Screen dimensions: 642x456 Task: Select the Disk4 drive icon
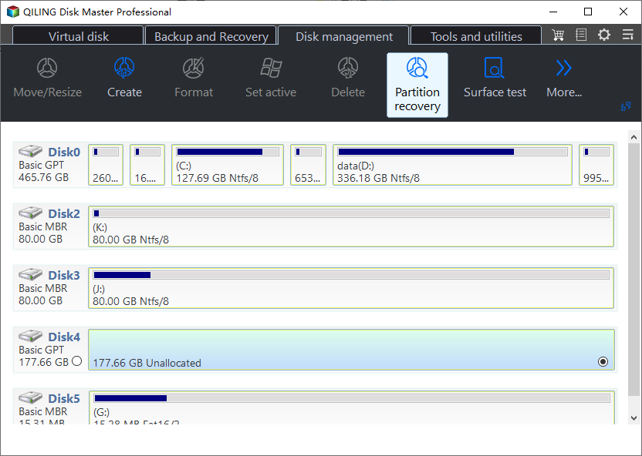coord(30,337)
